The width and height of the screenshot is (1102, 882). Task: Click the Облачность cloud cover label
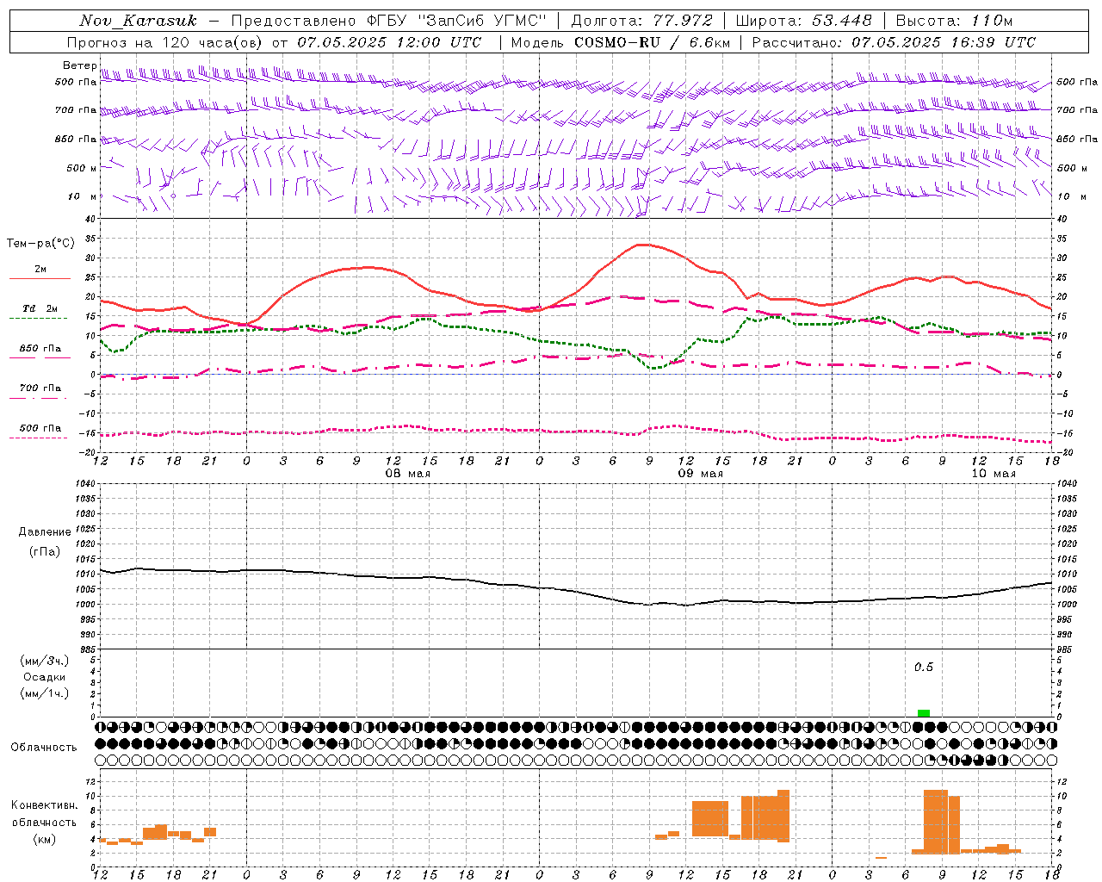coord(44,748)
